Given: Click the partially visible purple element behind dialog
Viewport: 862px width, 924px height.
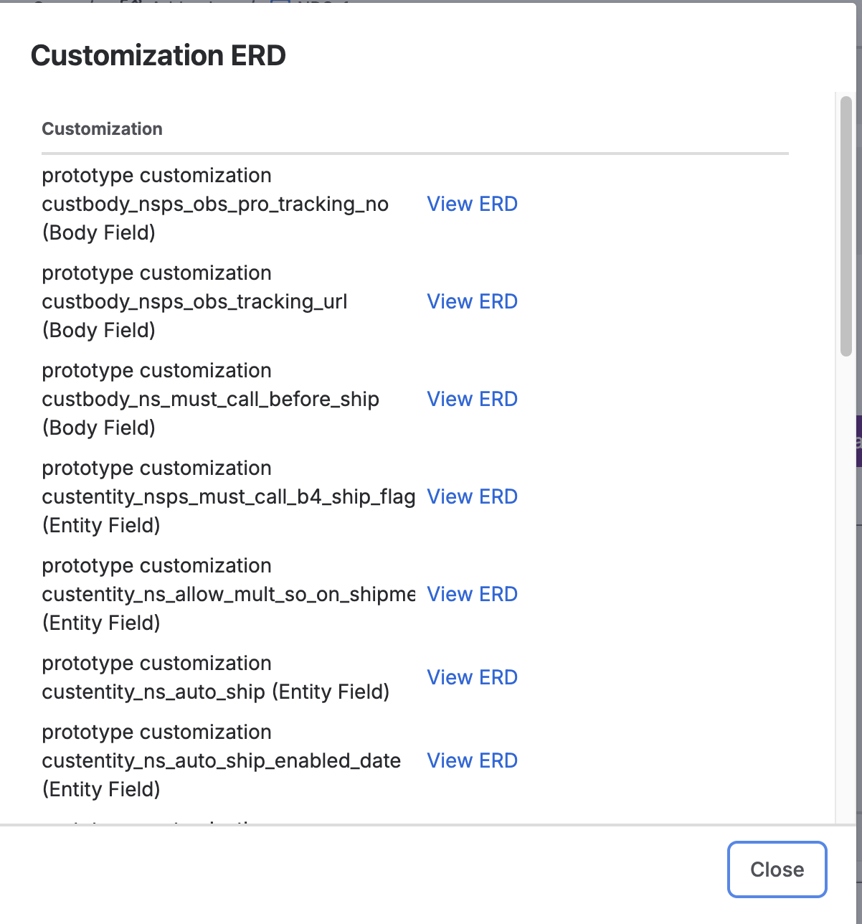Looking at the screenshot, I should click(858, 443).
